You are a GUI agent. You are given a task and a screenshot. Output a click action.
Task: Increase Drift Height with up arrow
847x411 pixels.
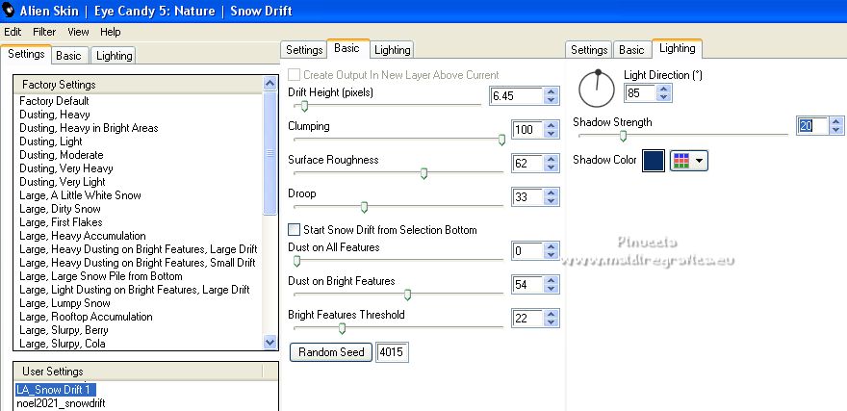tap(551, 91)
